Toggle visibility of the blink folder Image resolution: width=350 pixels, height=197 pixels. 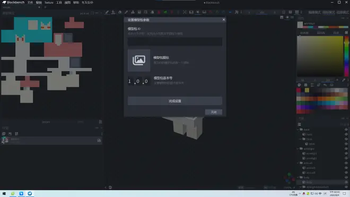tap(346, 139)
